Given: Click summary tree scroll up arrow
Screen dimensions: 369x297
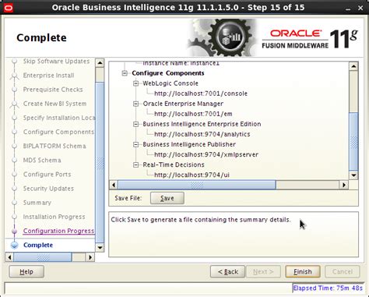Looking at the screenshot, I should coord(353,66).
